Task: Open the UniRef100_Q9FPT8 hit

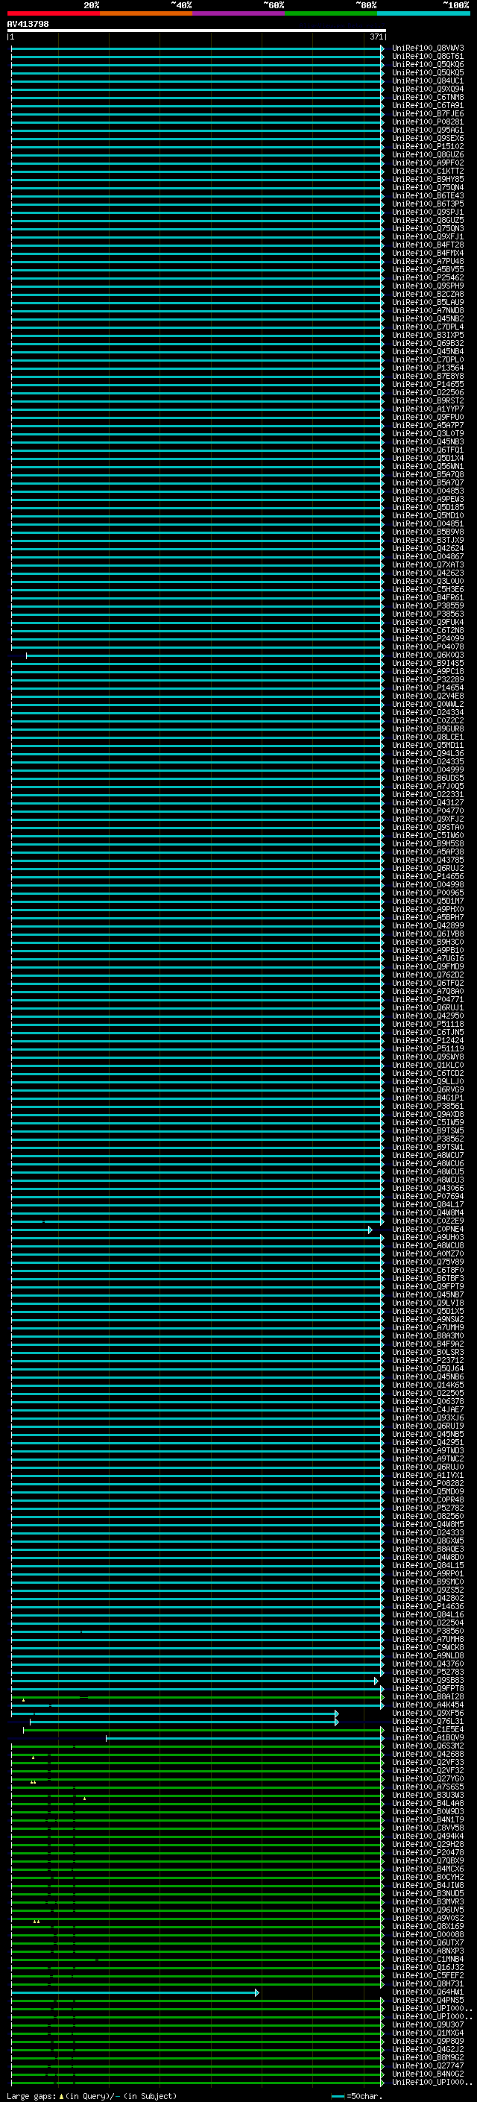Action: pyautogui.click(x=428, y=1688)
